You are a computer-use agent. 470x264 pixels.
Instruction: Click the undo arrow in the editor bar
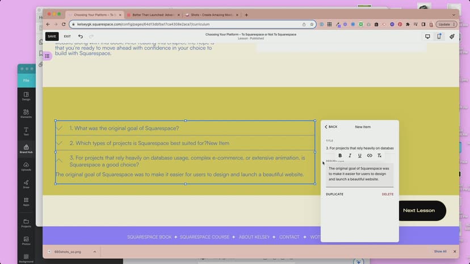coord(81,36)
